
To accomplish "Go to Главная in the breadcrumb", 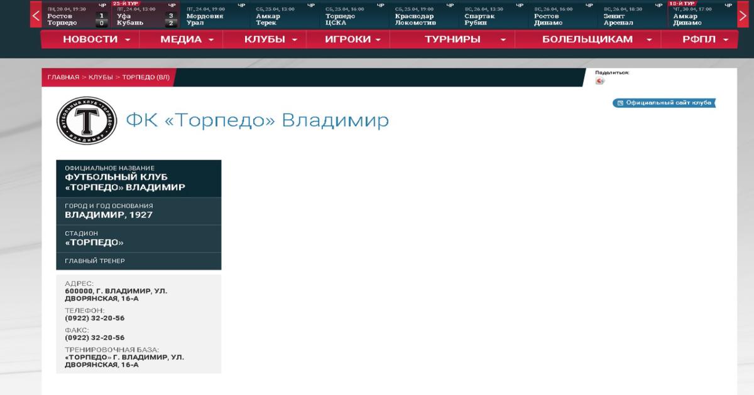I will pyautogui.click(x=62, y=78).
